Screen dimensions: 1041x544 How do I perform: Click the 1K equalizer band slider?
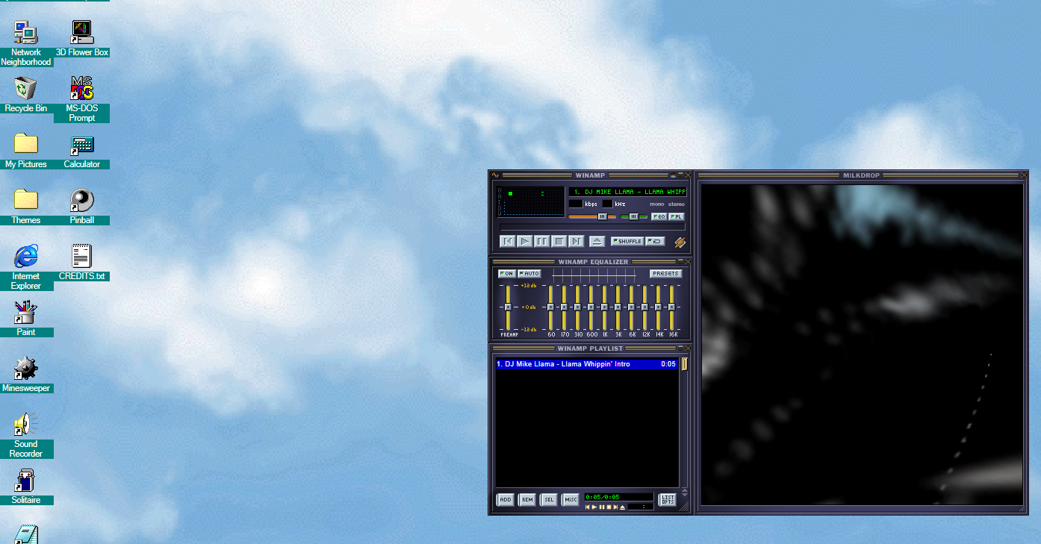pos(605,307)
